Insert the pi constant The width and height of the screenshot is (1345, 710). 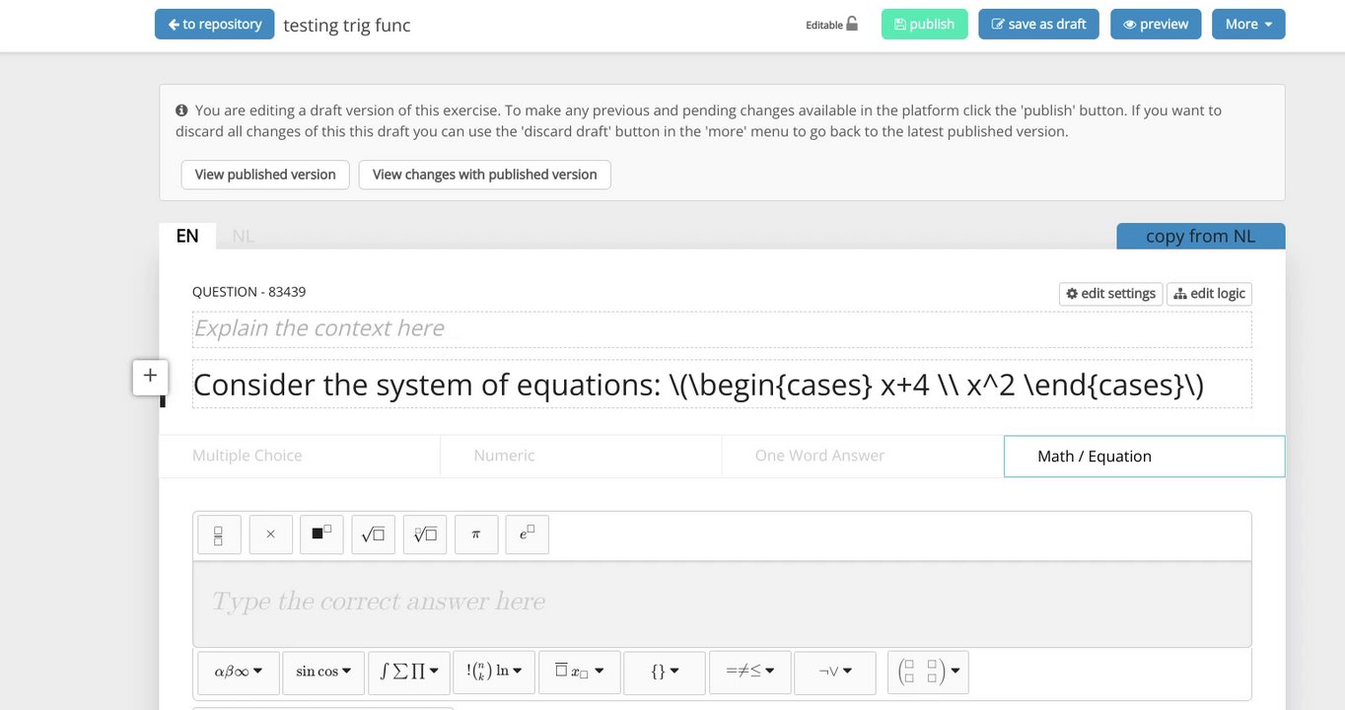475,534
